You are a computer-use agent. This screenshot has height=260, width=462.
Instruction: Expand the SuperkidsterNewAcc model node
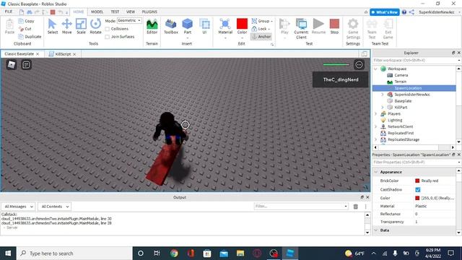pyautogui.click(x=383, y=95)
